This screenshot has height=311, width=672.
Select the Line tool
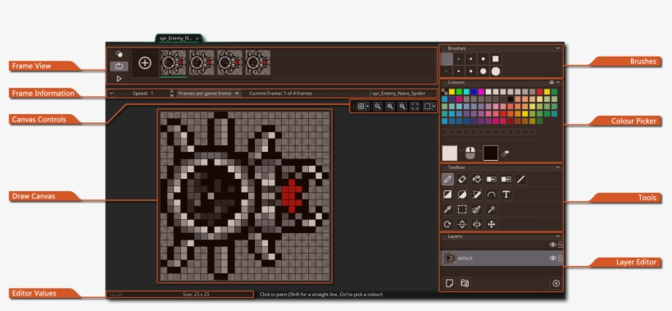point(520,180)
